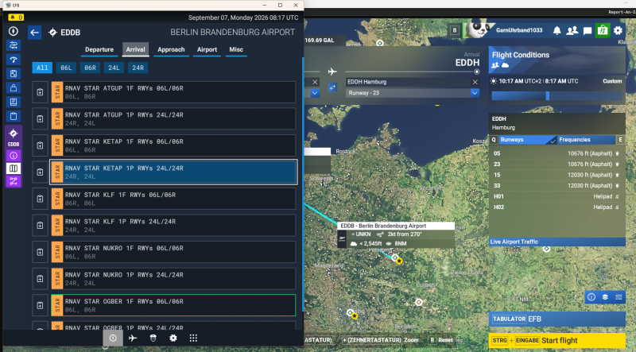Switch to the Departure tab
The image size is (636, 352).
pyautogui.click(x=99, y=49)
